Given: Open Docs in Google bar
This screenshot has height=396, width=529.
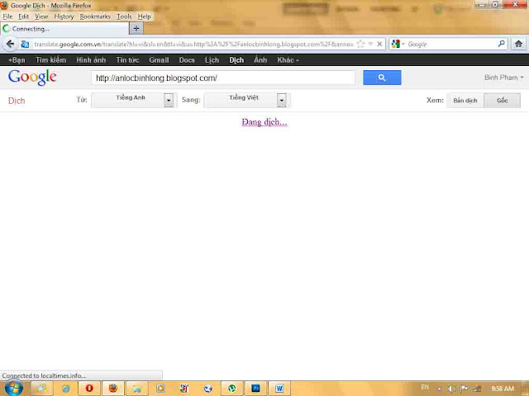Looking at the screenshot, I should (x=187, y=60).
